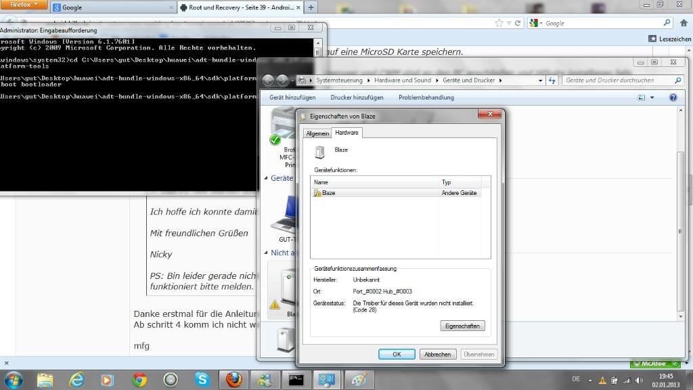Screen dimensions: 693x390
Task: Click the McAfee status badge
Action: coord(655,364)
